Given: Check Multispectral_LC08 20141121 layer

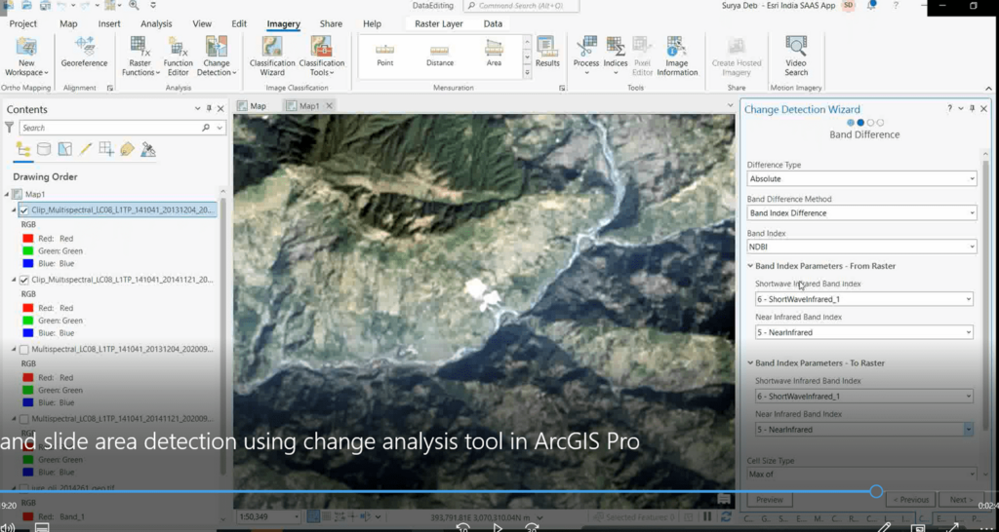Looking at the screenshot, I should [x=24, y=419].
